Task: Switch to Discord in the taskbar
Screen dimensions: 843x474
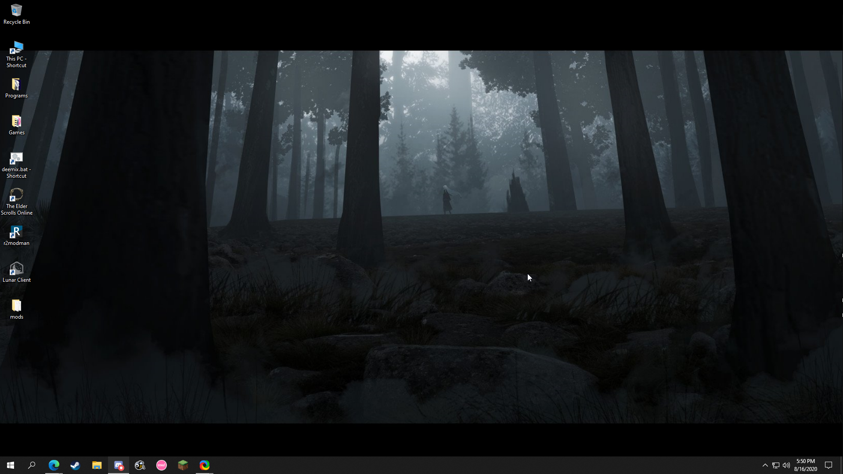Action: [119, 465]
